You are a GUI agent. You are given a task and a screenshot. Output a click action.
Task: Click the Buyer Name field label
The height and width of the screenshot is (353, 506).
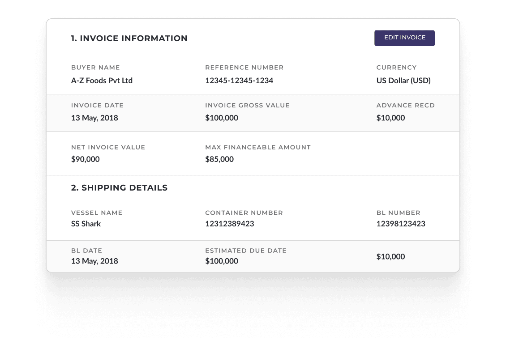click(95, 67)
